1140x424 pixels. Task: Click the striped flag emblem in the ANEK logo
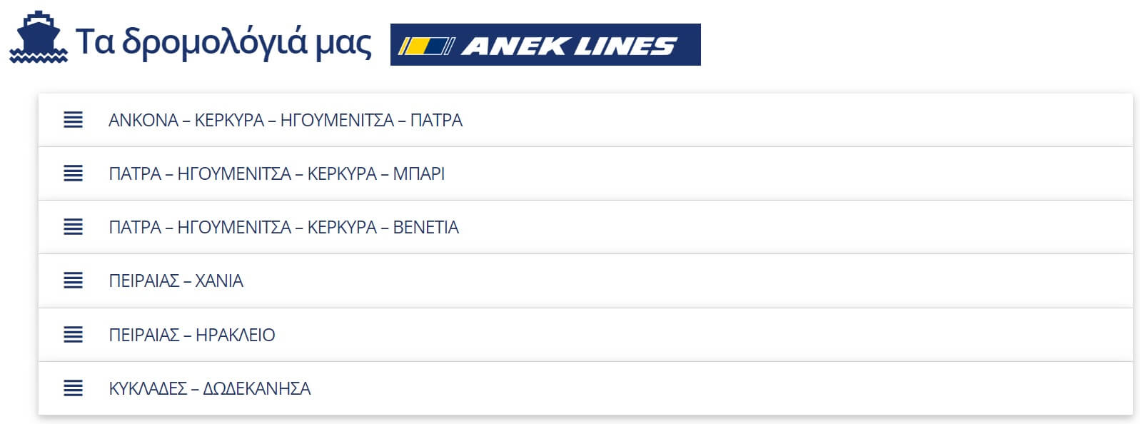point(425,46)
